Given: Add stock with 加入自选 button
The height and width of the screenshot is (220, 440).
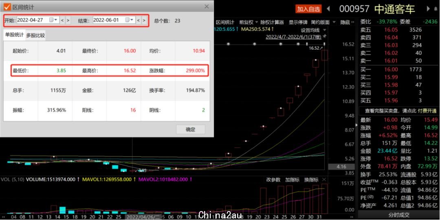Looking at the screenshot, I should tap(308, 9).
